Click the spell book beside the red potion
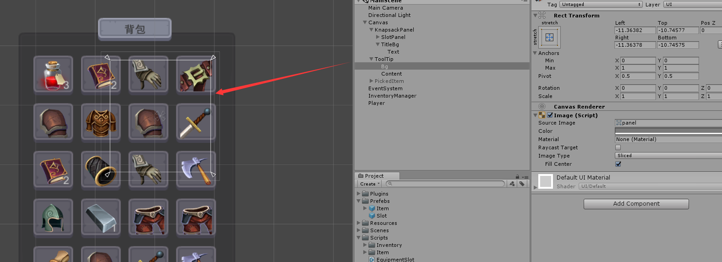Image resolution: width=722 pixels, height=262 pixels. pos(101,75)
